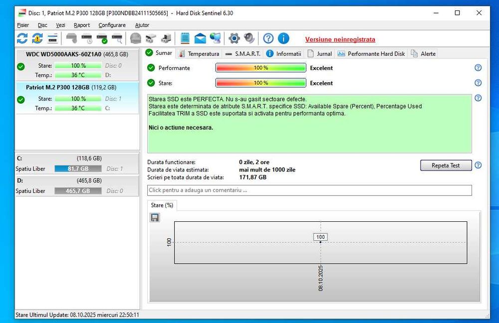Click the Performante 100 % gradient bar

260,68
